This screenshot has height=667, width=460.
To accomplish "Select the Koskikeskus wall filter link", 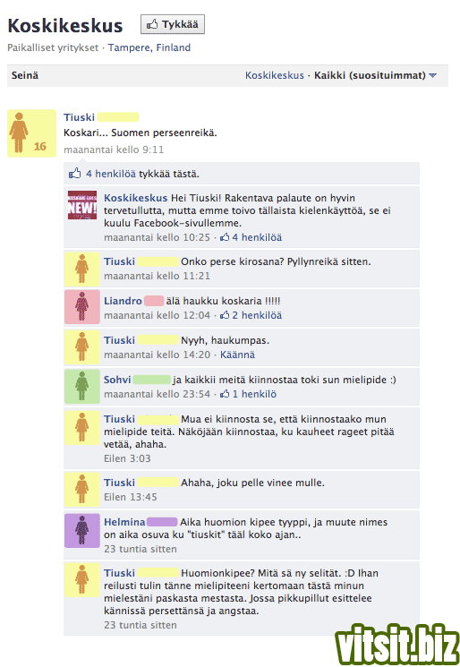I will pos(275,76).
